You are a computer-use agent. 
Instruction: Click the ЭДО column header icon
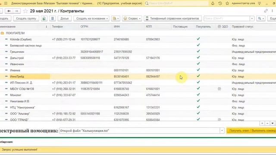click(219, 27)
